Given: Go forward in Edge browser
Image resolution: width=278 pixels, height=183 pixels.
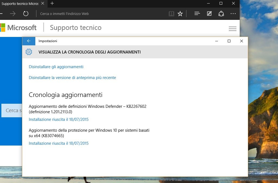Looking at the screenshot, I should click(13, 14).
